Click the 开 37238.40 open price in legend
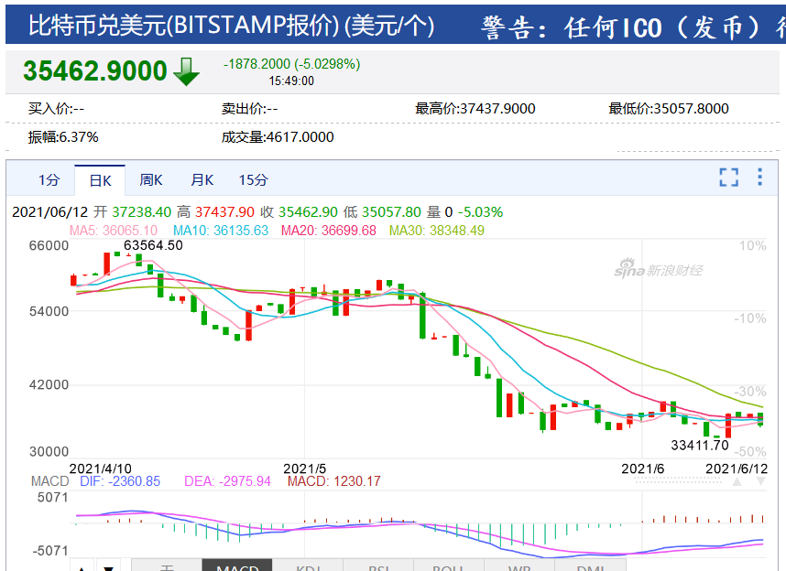The width and height of the screenshot is (786, 571). pos(132,212)
